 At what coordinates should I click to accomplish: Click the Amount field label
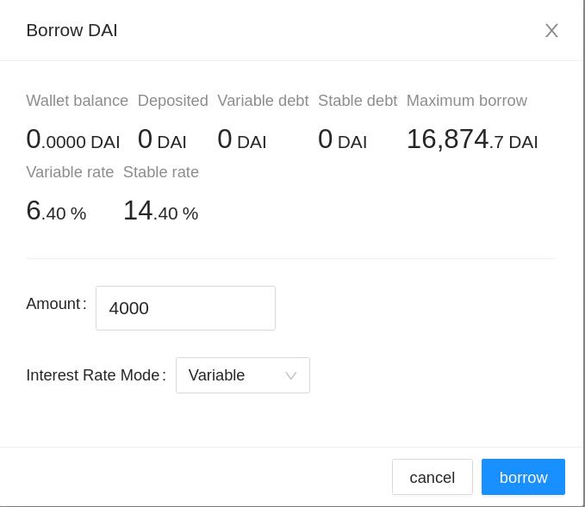click(x=54, y=304)
